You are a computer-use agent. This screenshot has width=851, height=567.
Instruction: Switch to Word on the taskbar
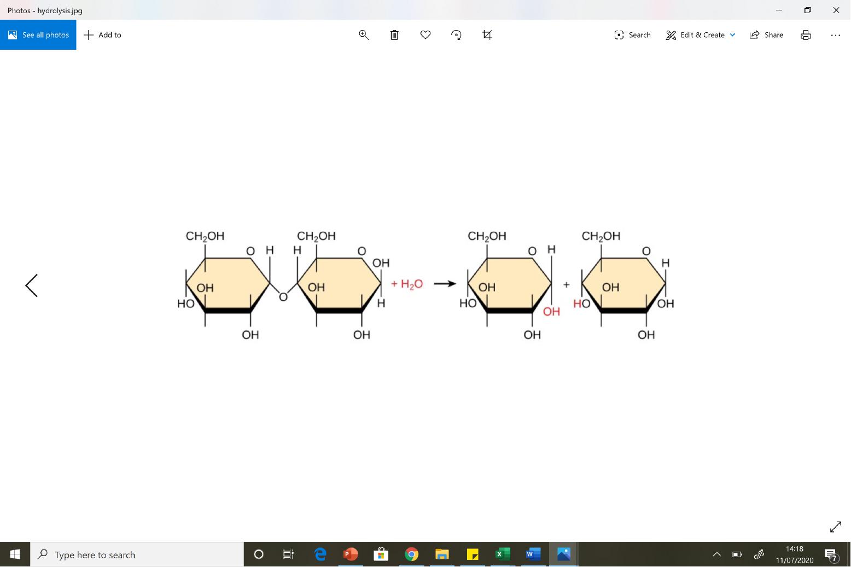[533, 554]
